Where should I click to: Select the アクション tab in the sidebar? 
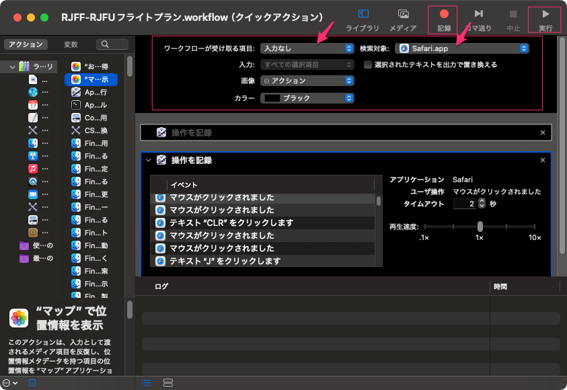[26, 44]
